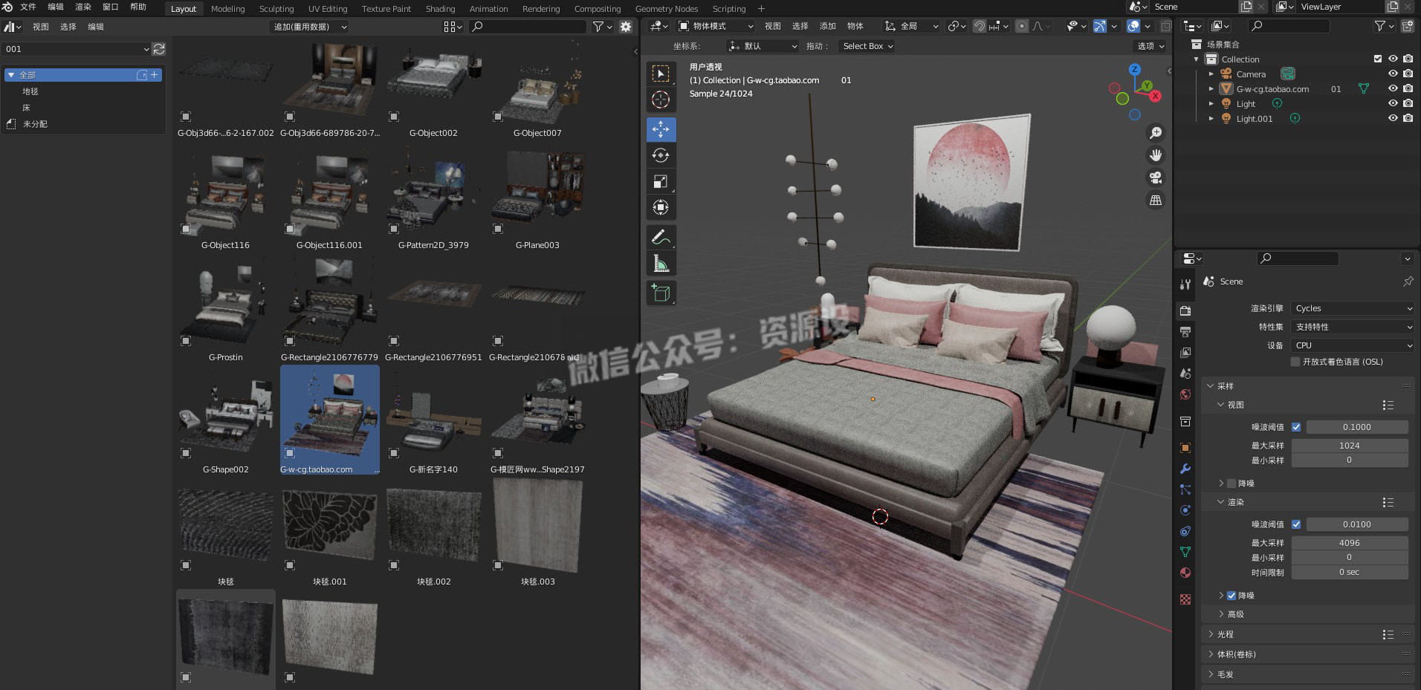Select the 未分配 (Unassigned) catalog
The width and height of the screenshot is (1421, 690).
[x=34, y=124]
